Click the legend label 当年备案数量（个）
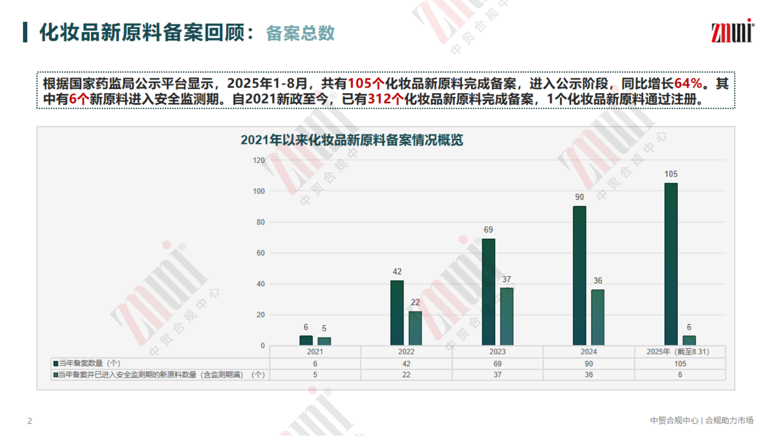Viewport: 776px width, 436px height. pyautogui.click(x=89, y=363)
